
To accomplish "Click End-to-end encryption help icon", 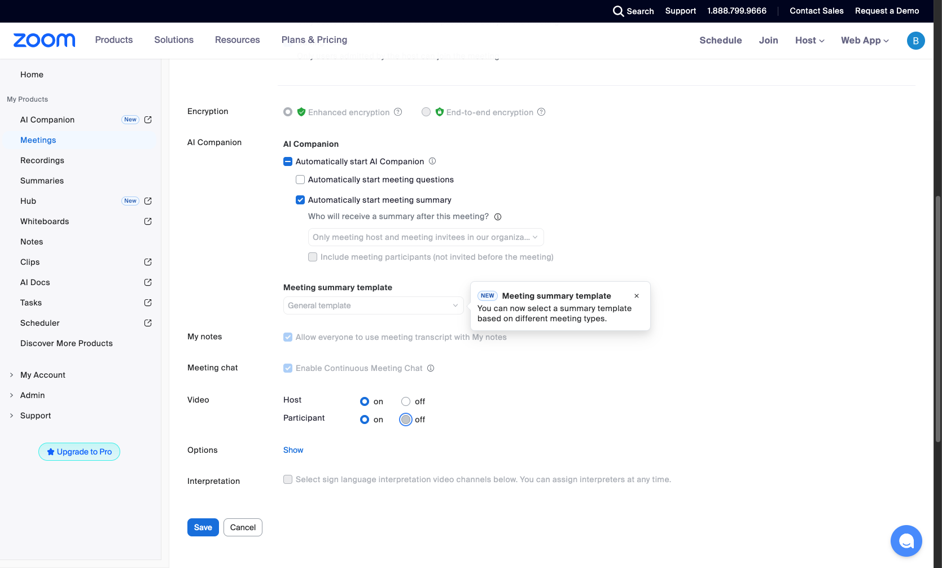I will click(541, 112).
